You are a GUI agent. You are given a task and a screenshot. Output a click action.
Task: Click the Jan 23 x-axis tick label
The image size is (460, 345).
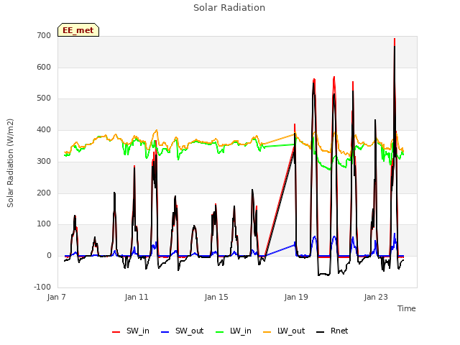pos(376,297)
